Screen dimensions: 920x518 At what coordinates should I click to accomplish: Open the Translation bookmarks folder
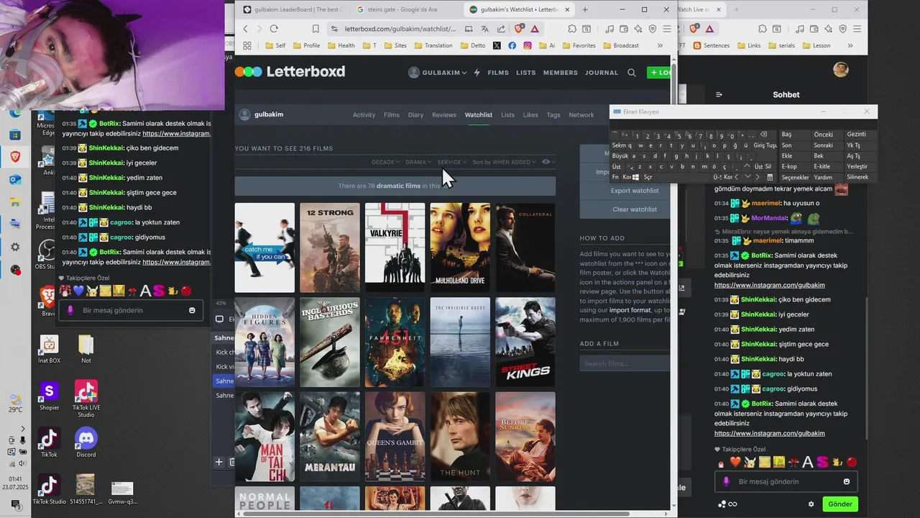(x=433, y=45)
